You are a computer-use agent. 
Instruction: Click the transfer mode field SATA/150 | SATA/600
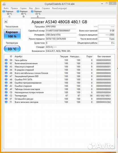point(61,39)
